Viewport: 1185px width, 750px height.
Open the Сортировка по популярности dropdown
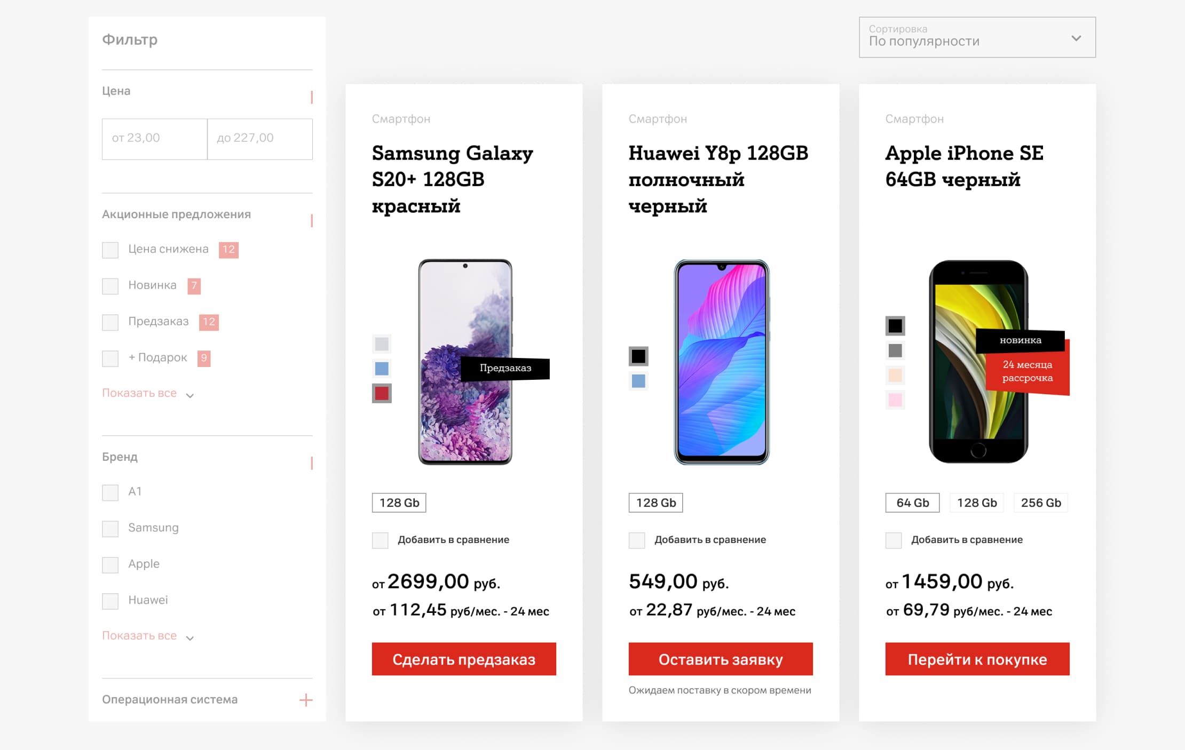tap(977, 37)
